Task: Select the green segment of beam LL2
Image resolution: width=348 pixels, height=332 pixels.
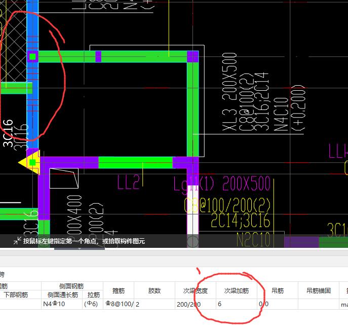Action: pos(135,163)
